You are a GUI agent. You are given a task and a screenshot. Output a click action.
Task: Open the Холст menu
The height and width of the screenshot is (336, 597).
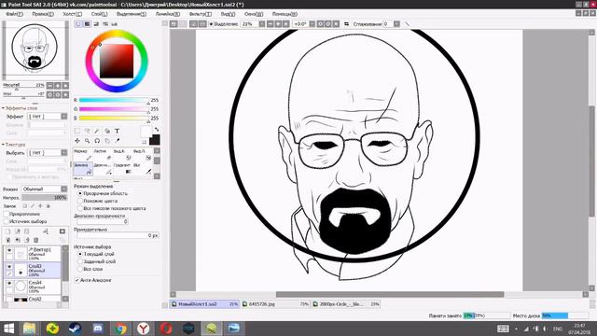coord(73,14)
